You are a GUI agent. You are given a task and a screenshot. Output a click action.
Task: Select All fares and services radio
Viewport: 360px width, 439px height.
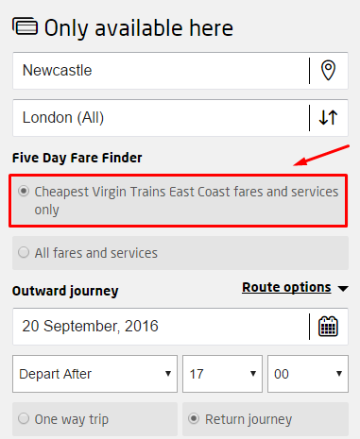pos(24,252)
